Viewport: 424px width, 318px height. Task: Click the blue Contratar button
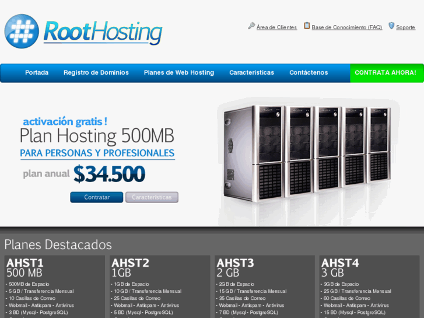point(97,197)
